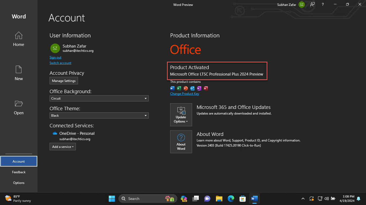Click the SZ profile badge in the title bar

[302, 5]
